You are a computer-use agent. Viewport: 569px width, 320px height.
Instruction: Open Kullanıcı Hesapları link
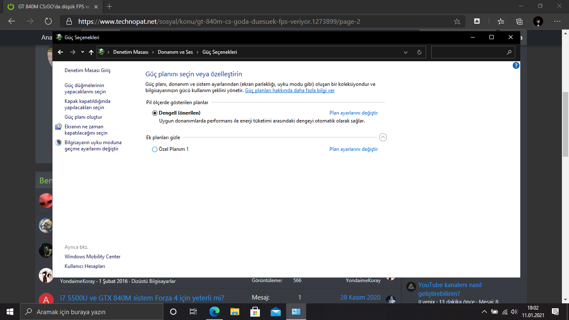[85, 266]
